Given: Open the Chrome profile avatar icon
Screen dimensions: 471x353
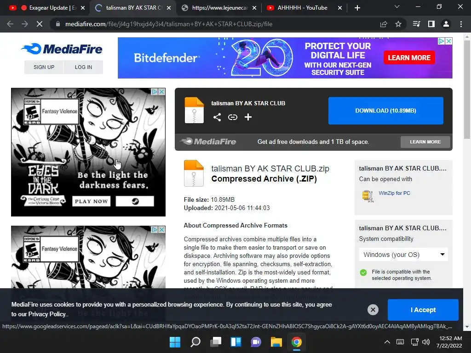Looking at the screenshot, I should [x=446, y=24].
